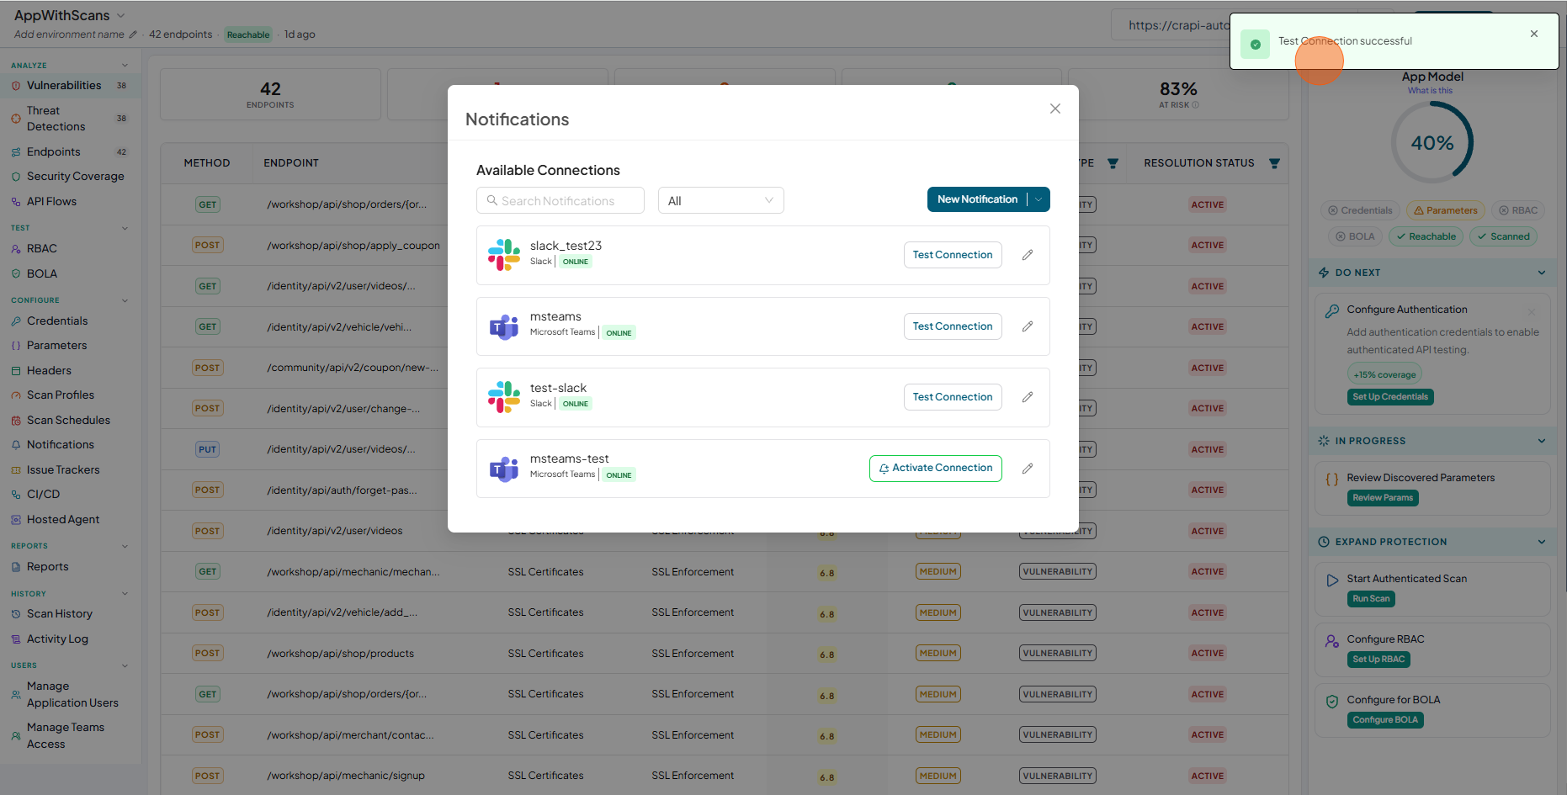Edit the slack_test23 connection with pencil icon
Image resolution: width=1567 pixels, height=795 pixels.
[x=1028, y=255]
